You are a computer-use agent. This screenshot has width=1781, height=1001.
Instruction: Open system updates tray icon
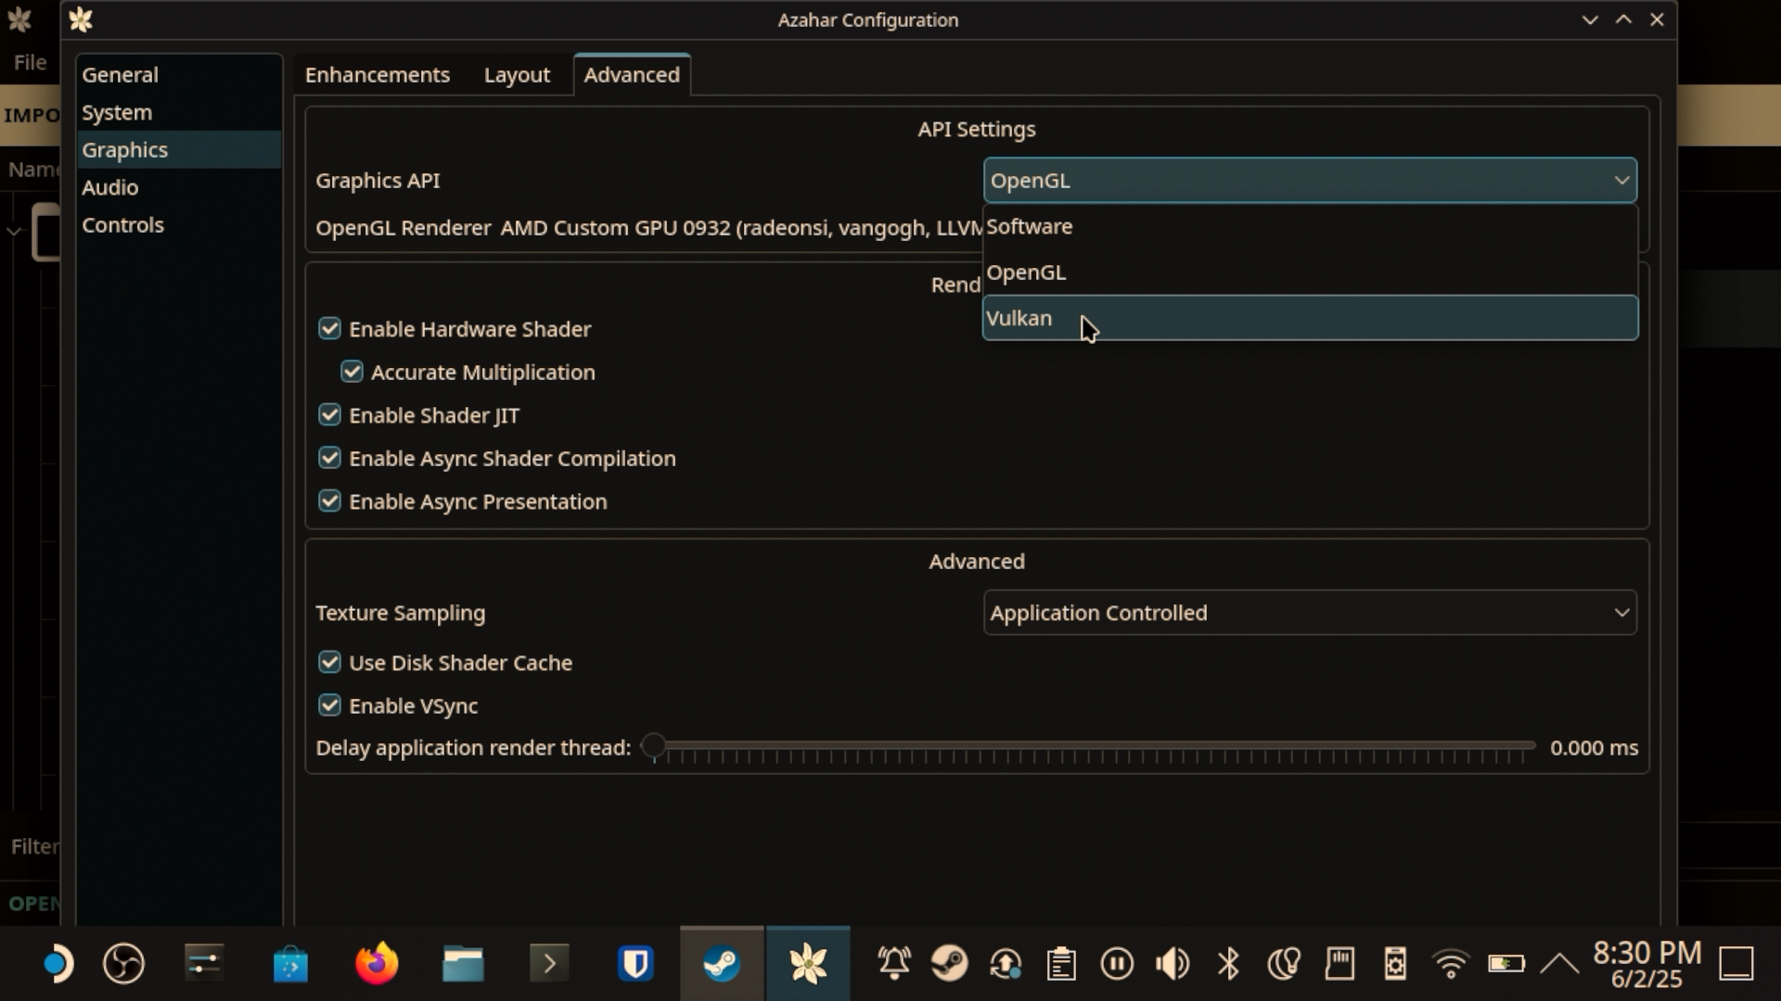1006,964
